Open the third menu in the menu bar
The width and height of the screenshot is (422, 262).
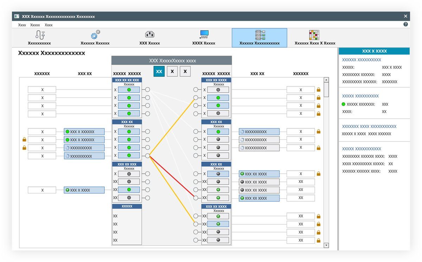pos(49,25)
